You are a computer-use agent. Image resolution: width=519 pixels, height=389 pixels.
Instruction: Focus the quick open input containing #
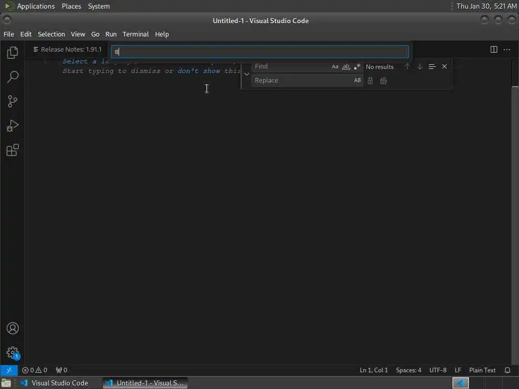point(260,52)
